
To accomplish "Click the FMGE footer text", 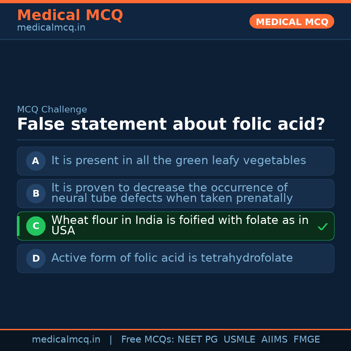I will click(x=306, y=340).
